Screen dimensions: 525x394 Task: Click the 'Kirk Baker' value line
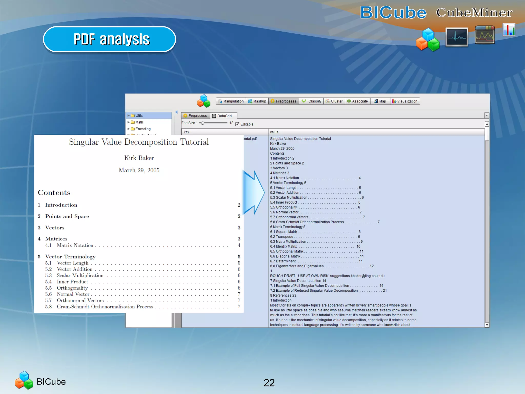(x=278, y=144)
